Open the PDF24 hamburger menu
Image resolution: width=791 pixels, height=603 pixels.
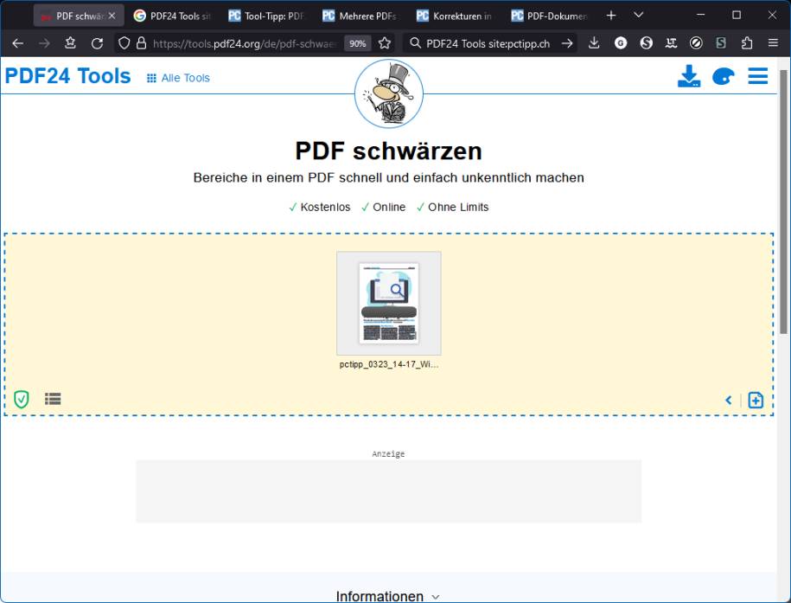[758, 76]
